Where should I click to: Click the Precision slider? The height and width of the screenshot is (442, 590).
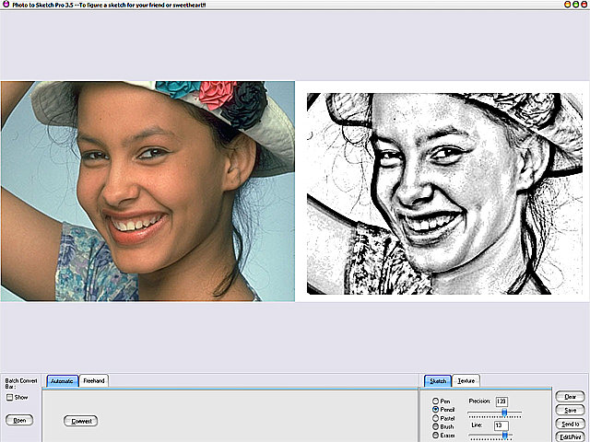(503, 413)
